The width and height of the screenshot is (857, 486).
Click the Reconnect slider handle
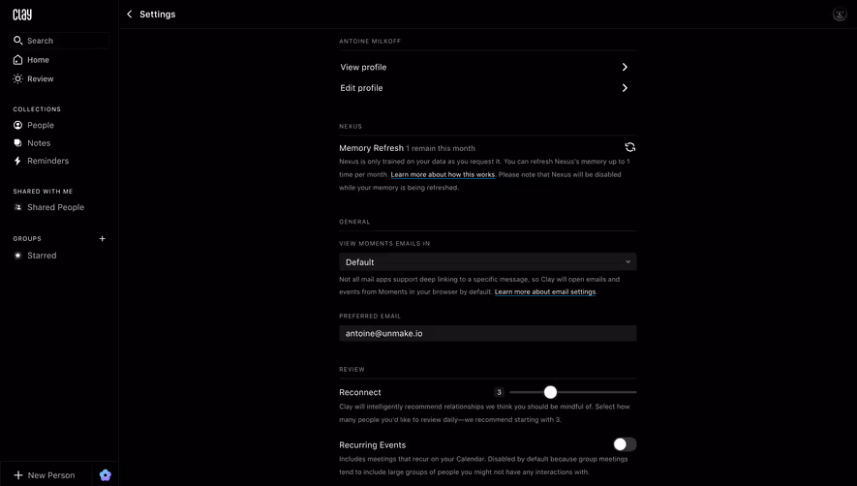(550, 392)
